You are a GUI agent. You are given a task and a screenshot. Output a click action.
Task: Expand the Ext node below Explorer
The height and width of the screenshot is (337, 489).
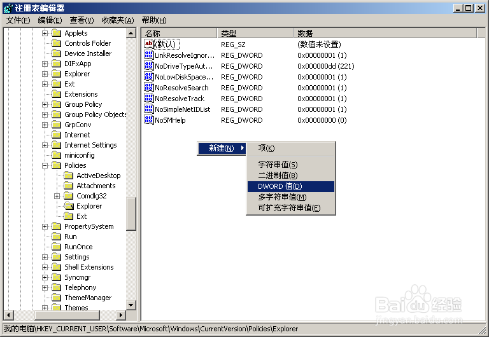pyautogui.click(x=45, y=84)
